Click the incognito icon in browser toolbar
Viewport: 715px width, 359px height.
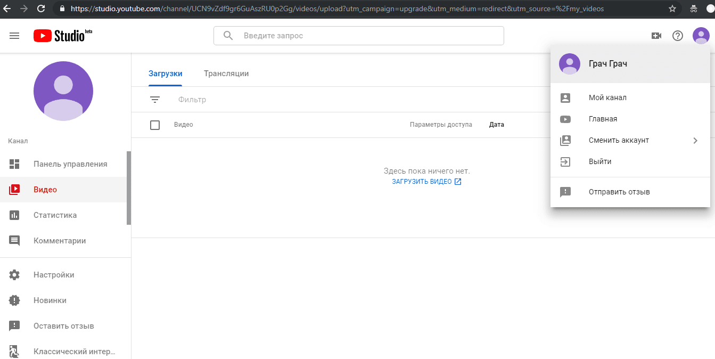tap(693, 9)
